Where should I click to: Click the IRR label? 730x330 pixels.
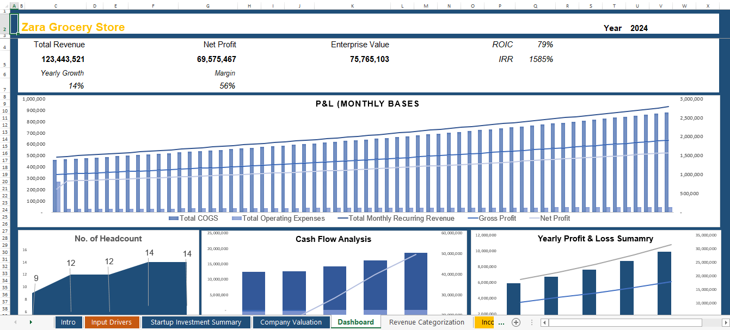[506, 59]
